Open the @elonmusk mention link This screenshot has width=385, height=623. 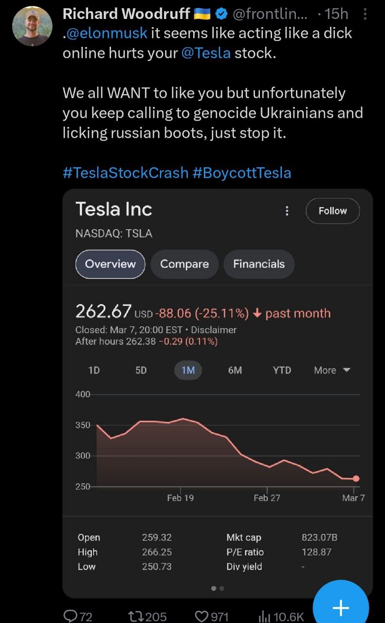[x=107, y=34]
